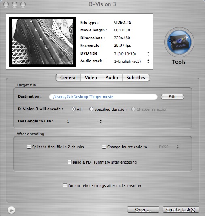Expand the DVD Angle to use selector
205x216 pixels.
[84, 122]
